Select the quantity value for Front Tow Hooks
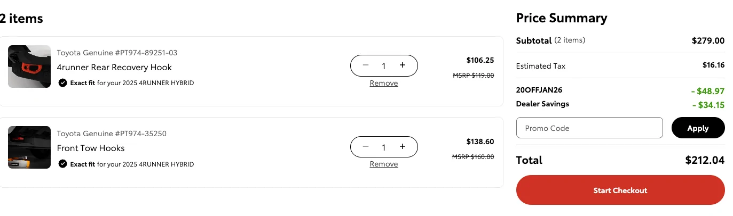 click(x=384, y=147)
